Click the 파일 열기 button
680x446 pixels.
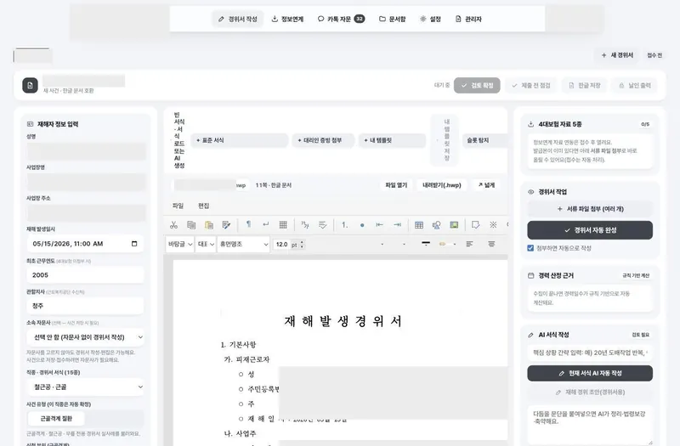coord(396,185)
